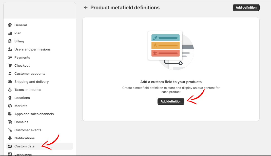Click the Locations pin icon
Viewport: 271px width, 156px height.
click(10, 98)
